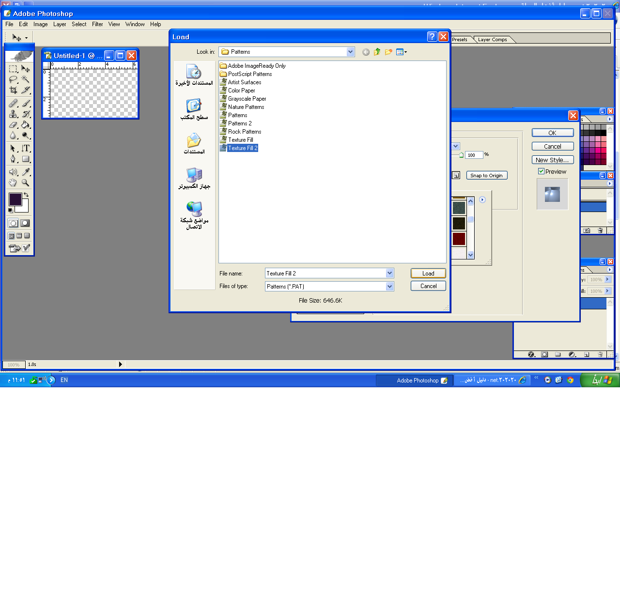Open the Files of type dropdown

(x=389, y=287)
